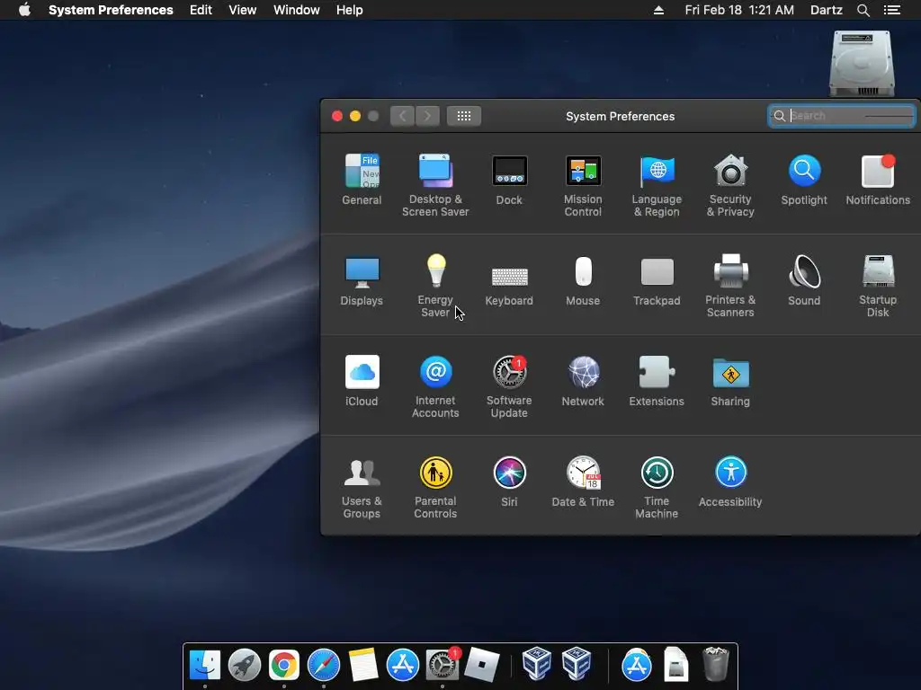Open the Help menu
Screen dimensions: 921x690
350,10
